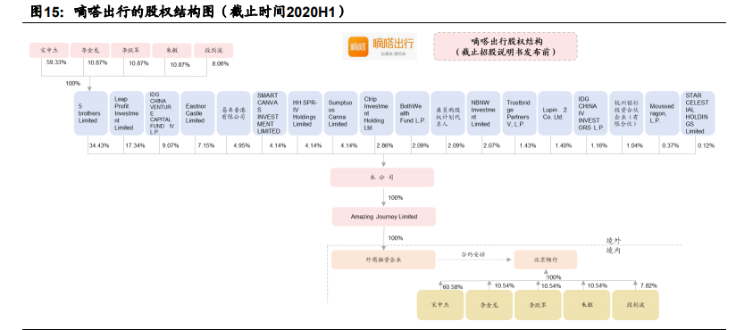Select the 本公司 box
This screenshot has width=736, height=330.
point(382,177)
